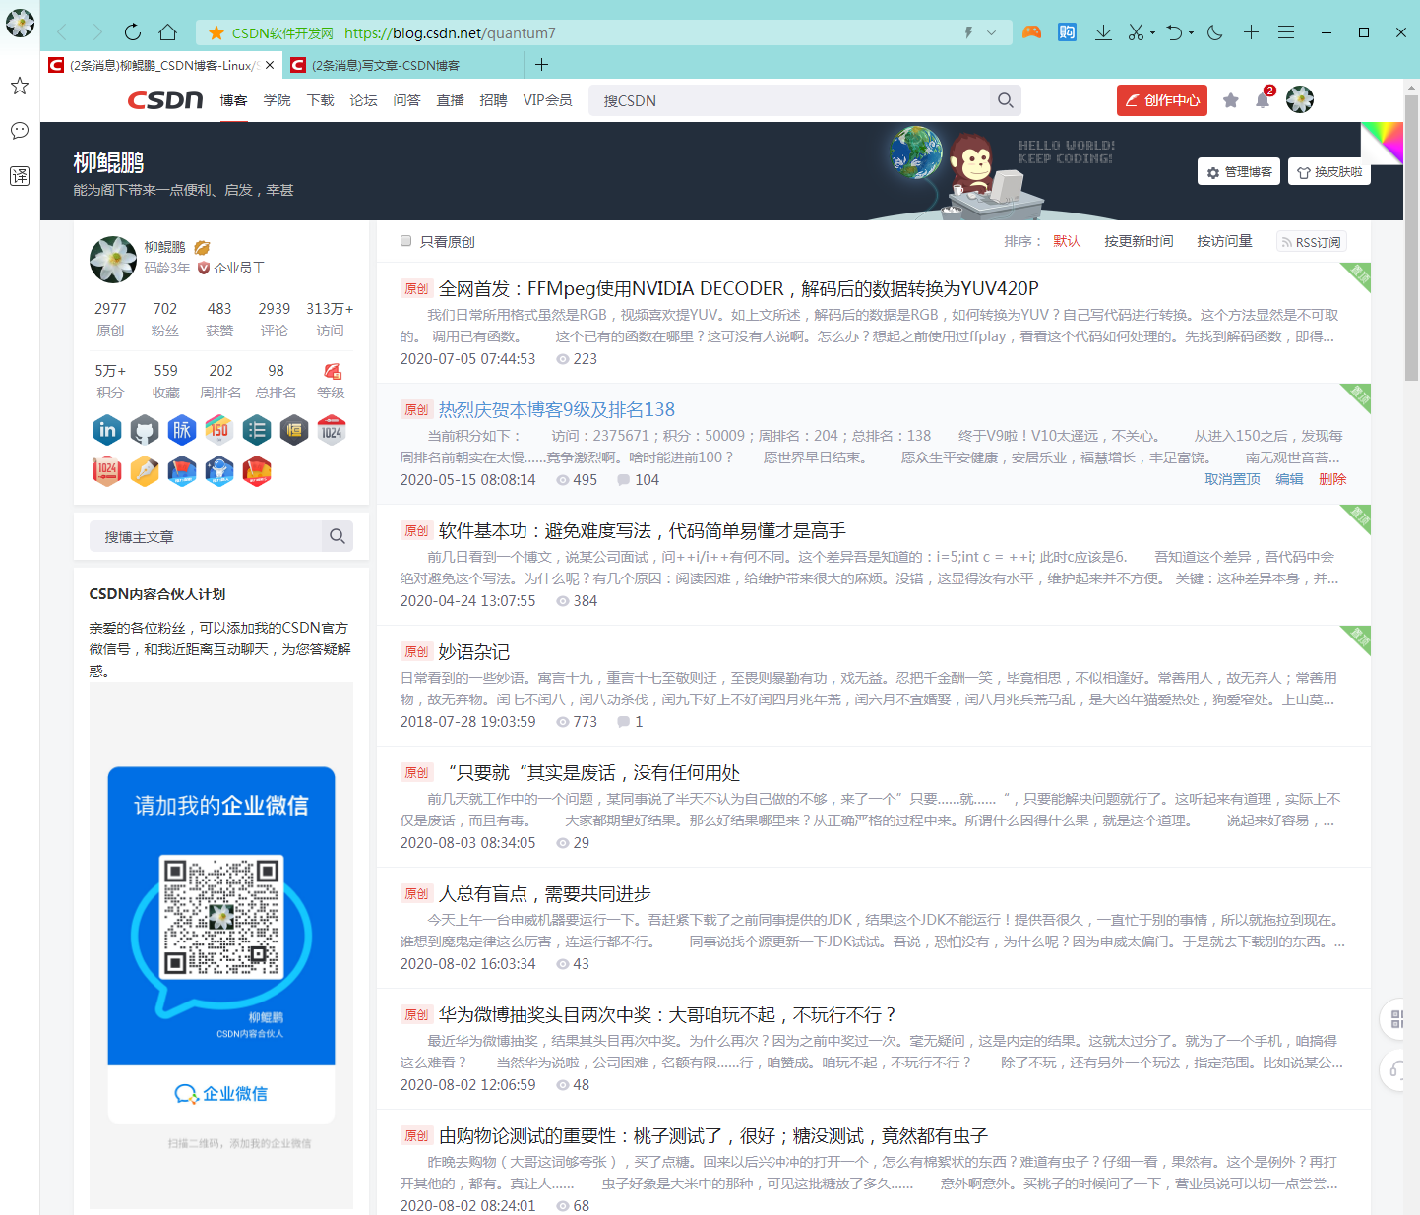The height and width of the screenshot is (1215, 1420).
Task: Open the browser hamburger main menu
Action: (1286, 32)
